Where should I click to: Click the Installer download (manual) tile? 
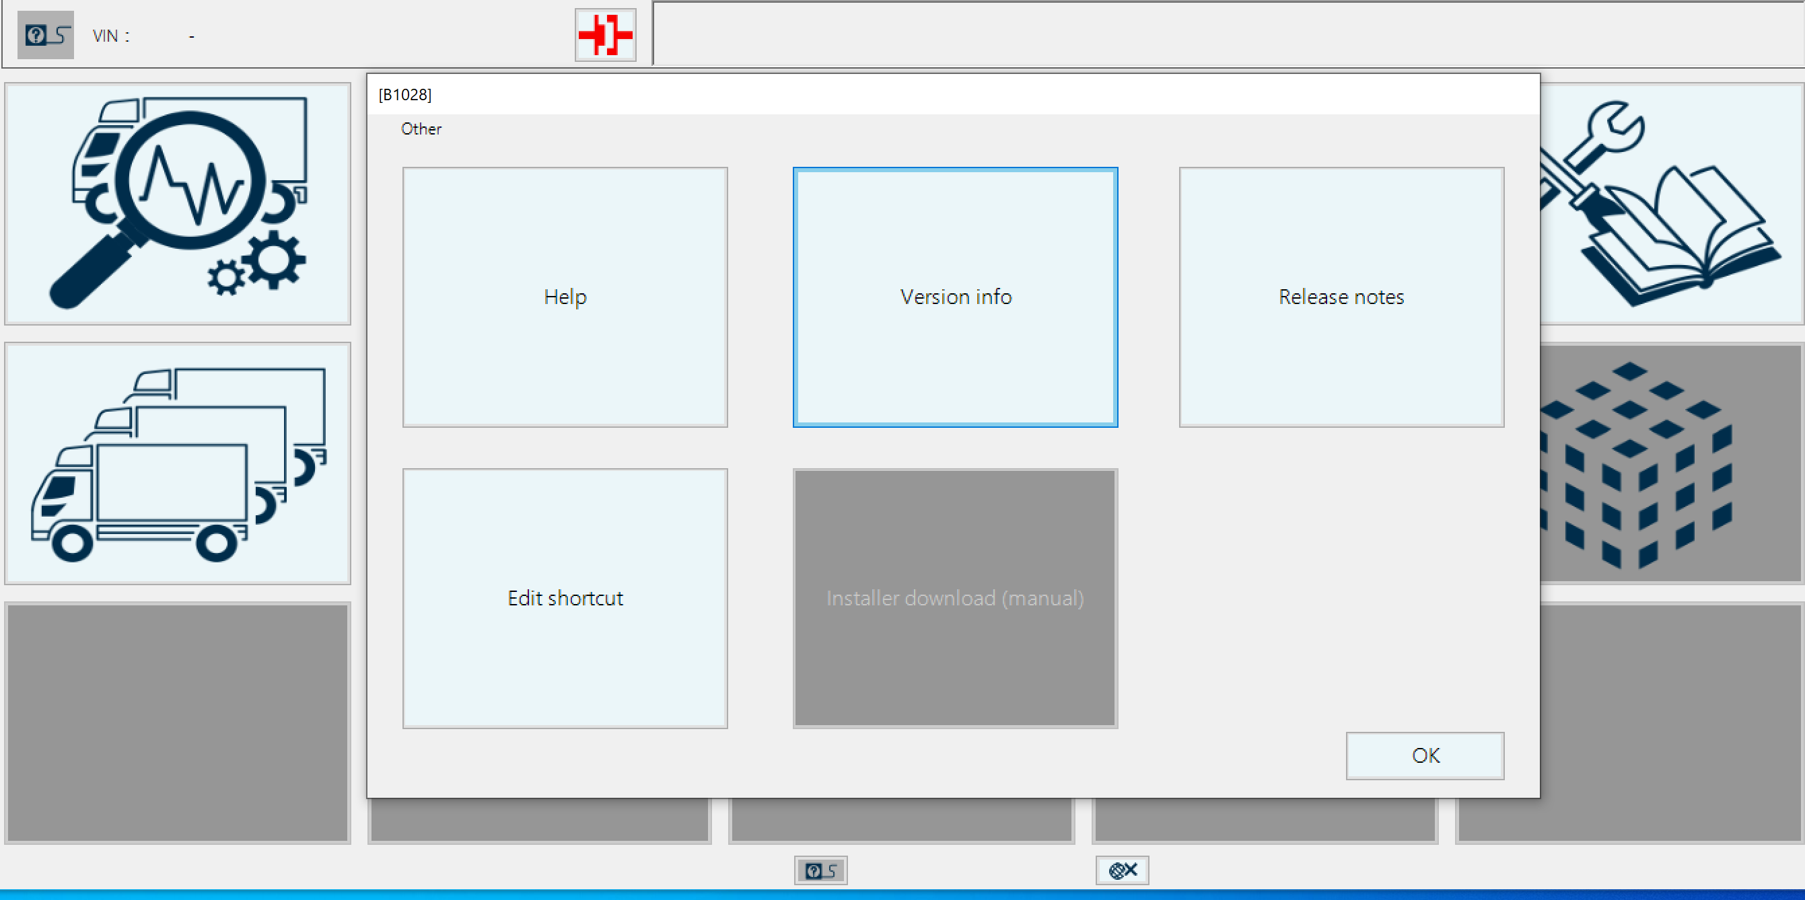click(955, 598)
